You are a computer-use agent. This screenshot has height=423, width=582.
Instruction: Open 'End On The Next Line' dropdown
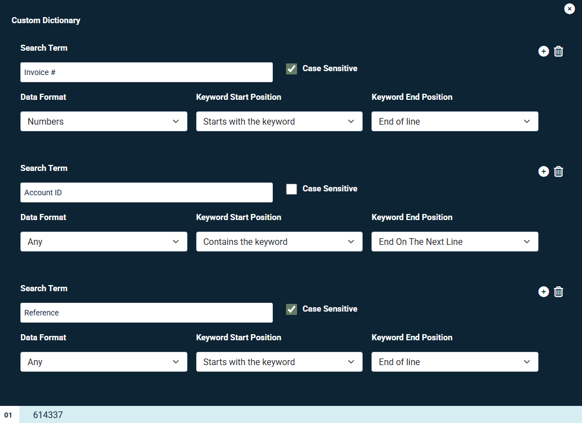click(x=455, y=242)
